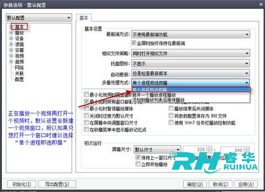Apply changes with 应用(A) button

[246, 184]
